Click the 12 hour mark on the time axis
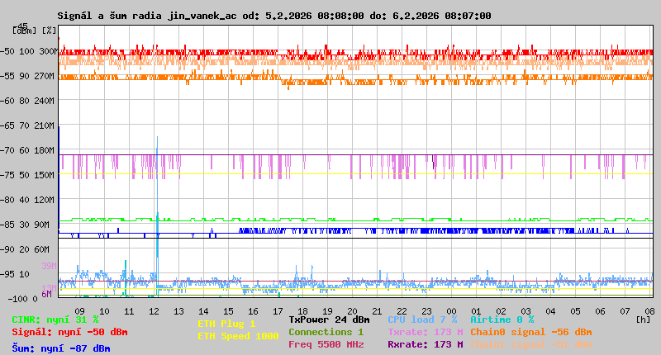Image resolution: width=661 pixels, height=355 pixels. click(154, 310)
